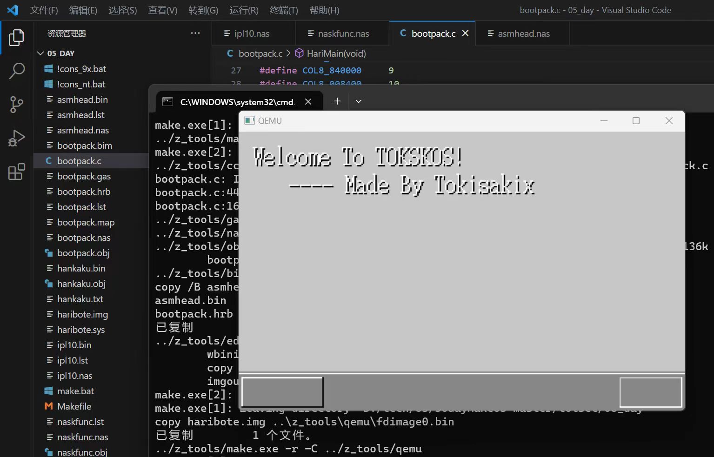Open the 帮助(H) menu
Viewport: 714px width, 457px height.
coord(324,10)
